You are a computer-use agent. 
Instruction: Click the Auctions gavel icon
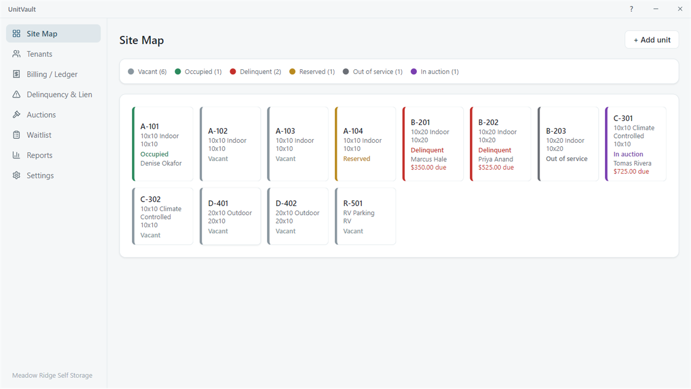pos(16,115)
